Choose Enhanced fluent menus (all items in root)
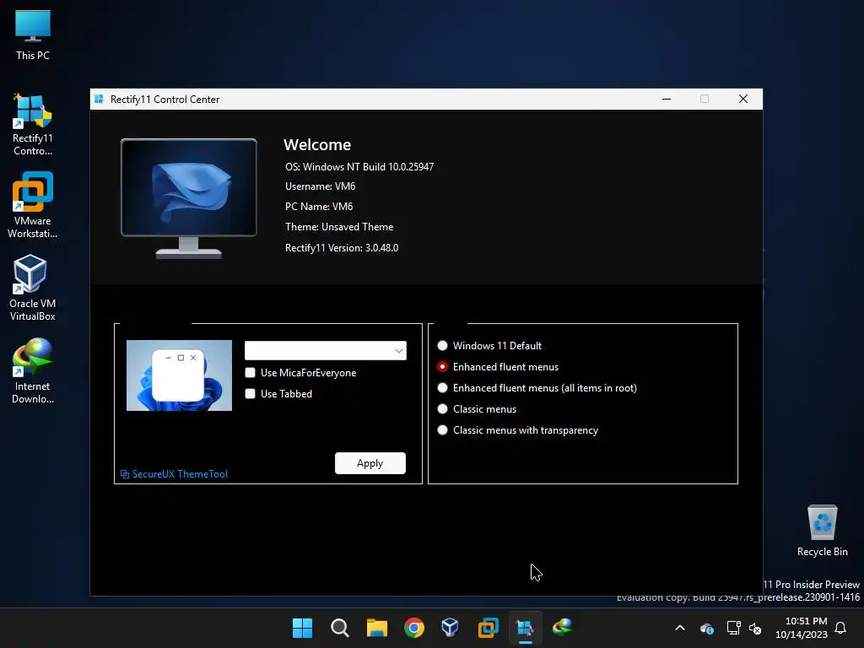The width and height of the screenshot is (864, 648). tap(442, 388)
